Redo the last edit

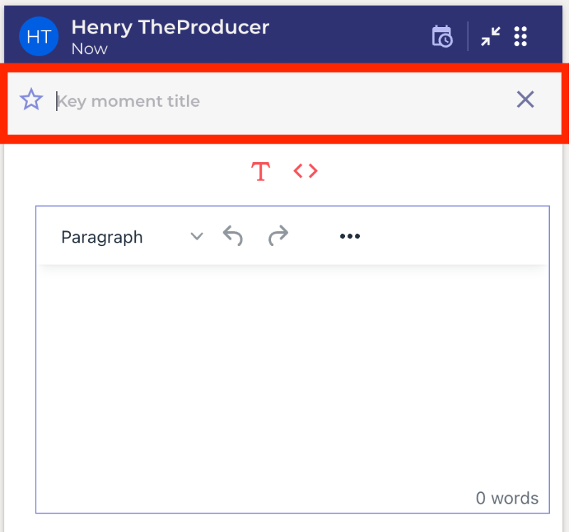278,236
